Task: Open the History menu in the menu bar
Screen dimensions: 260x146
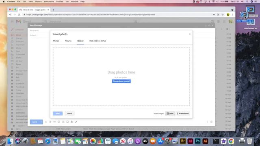Action: click(x=38, y=2)
